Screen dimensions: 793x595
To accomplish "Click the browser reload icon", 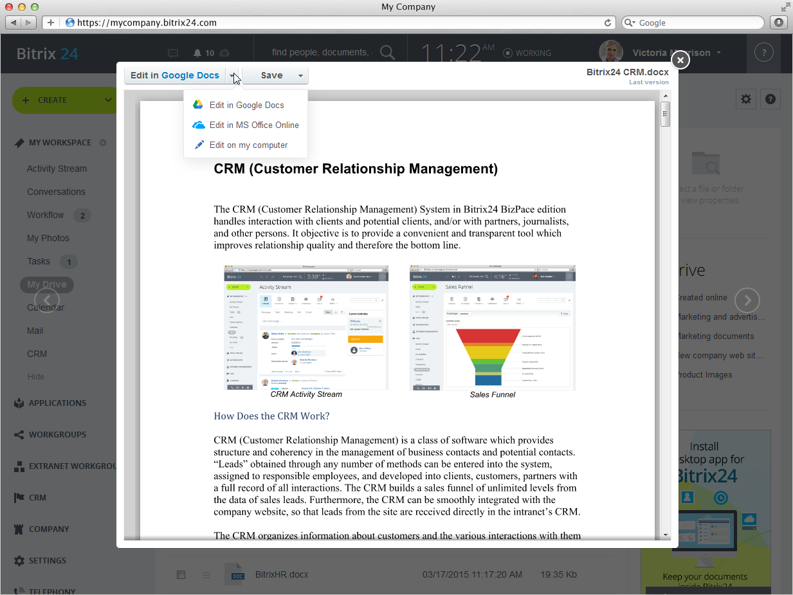I will [x=608, y=23].
